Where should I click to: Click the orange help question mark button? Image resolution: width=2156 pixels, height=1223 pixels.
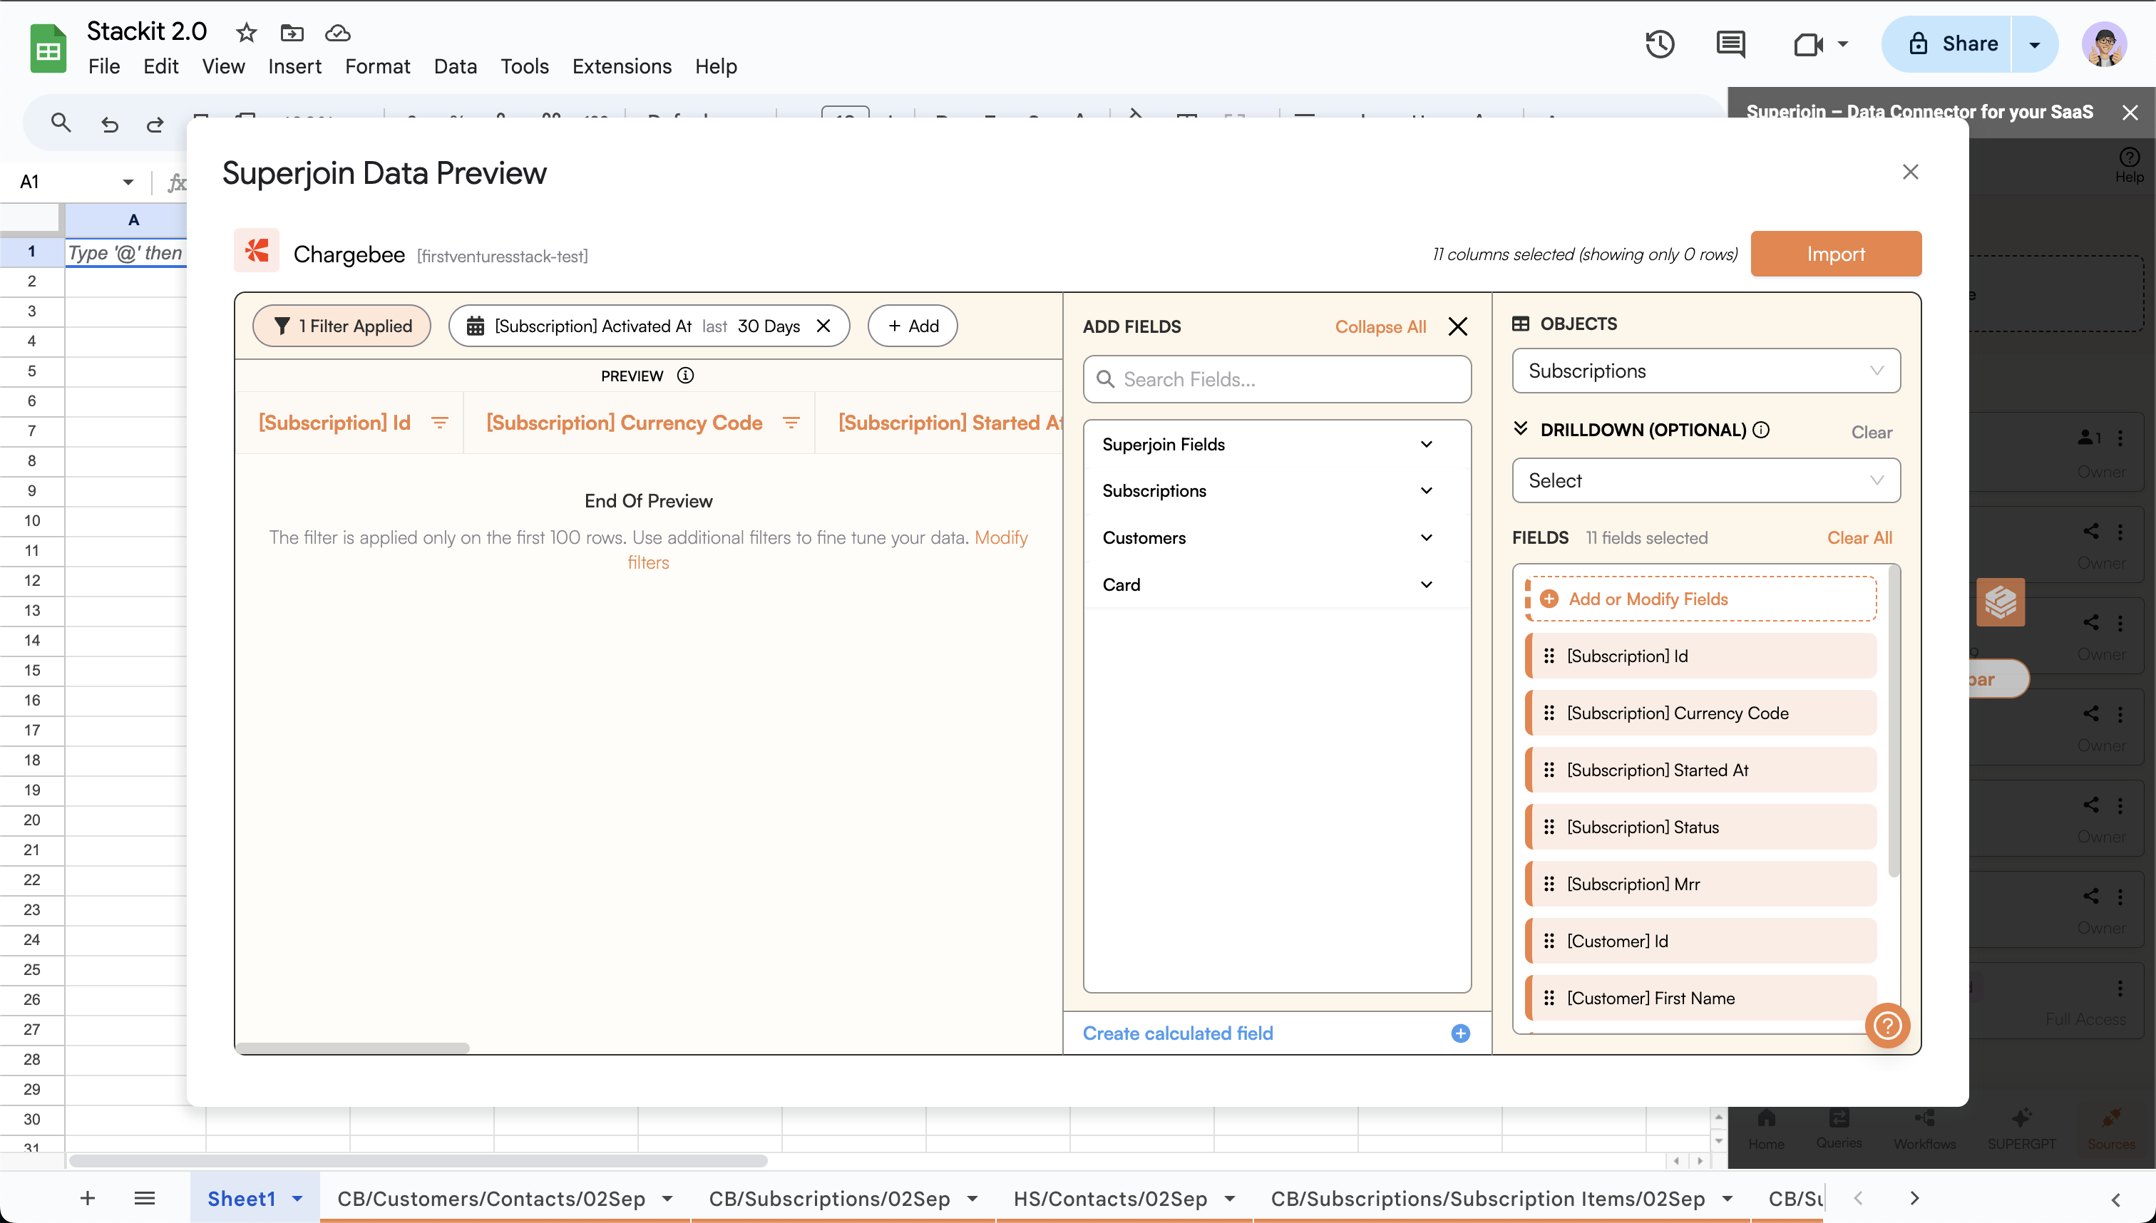(1887, 1025)
